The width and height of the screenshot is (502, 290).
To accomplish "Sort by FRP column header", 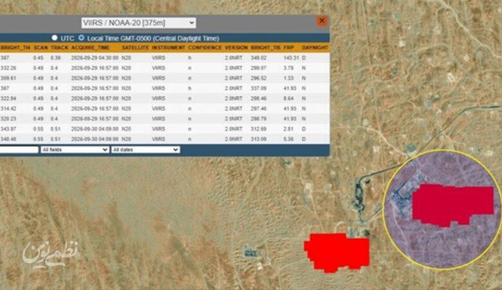I will coord(288,48).
